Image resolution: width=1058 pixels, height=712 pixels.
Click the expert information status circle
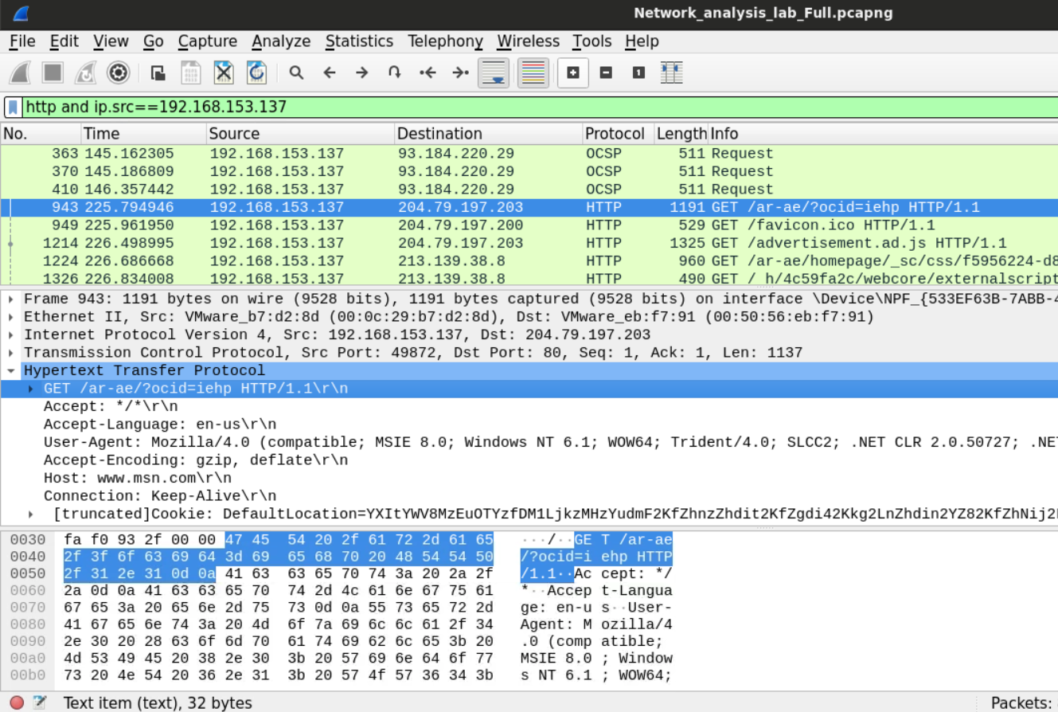[17, 702]
